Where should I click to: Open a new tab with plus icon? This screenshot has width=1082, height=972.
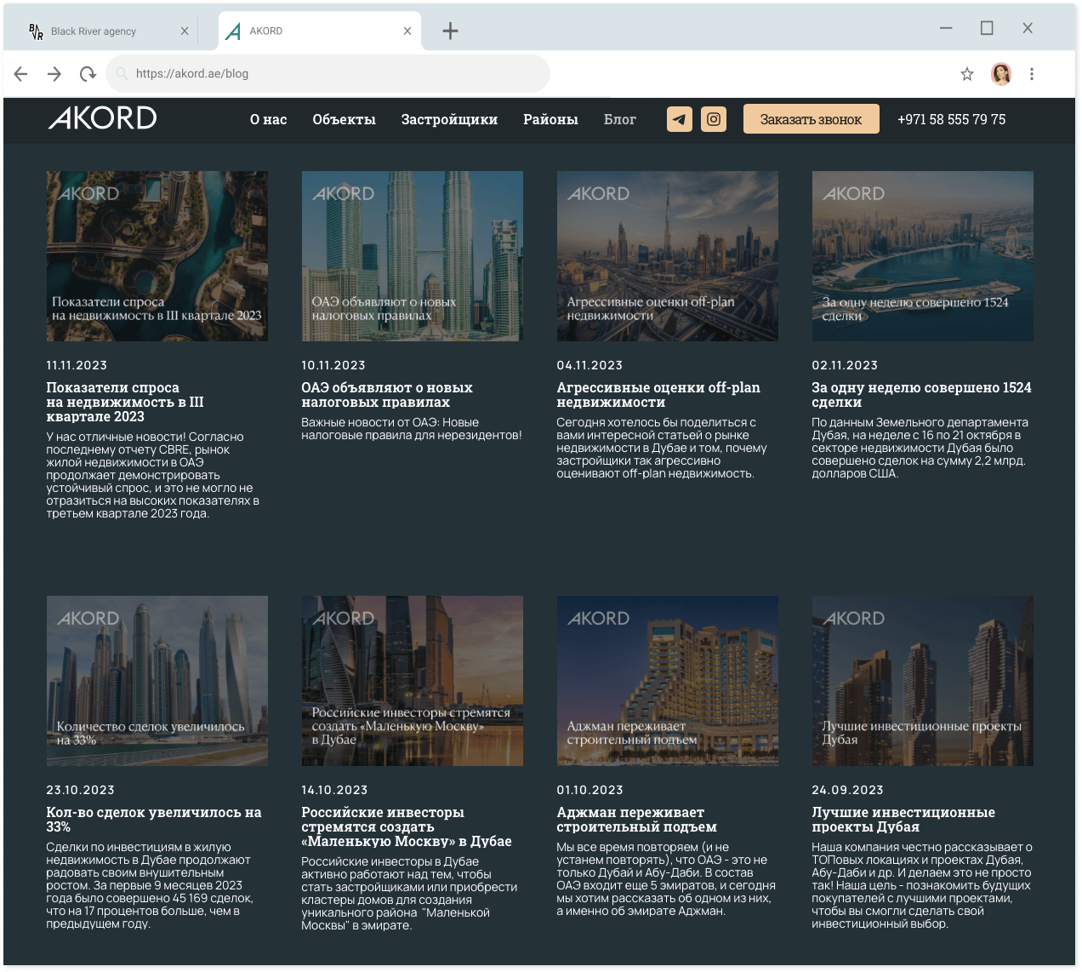[x=451, y=31]
